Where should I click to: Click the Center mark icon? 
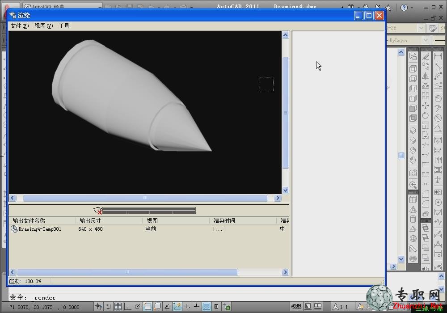tap(438, 202)
